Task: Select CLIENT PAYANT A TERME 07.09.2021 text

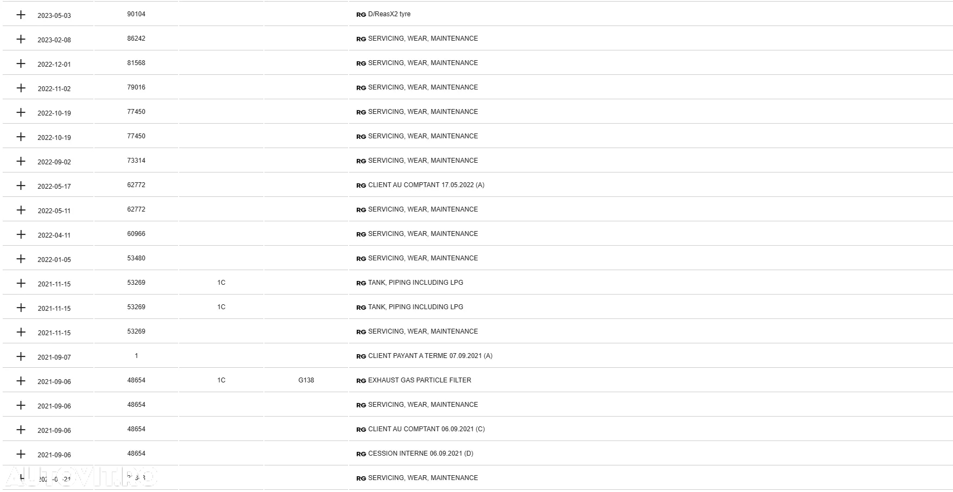Action: pos(430,356)
